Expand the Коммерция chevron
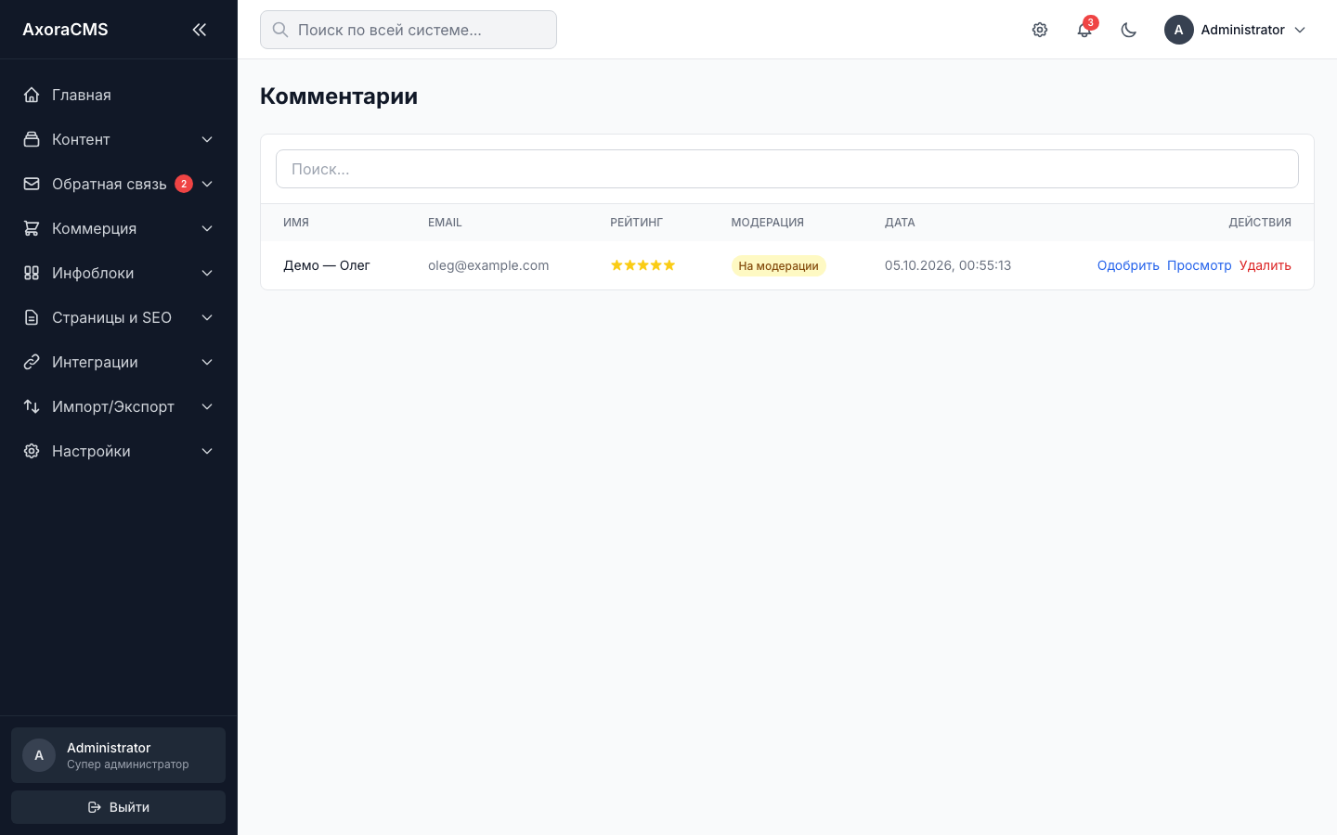 tap(207, 228)
